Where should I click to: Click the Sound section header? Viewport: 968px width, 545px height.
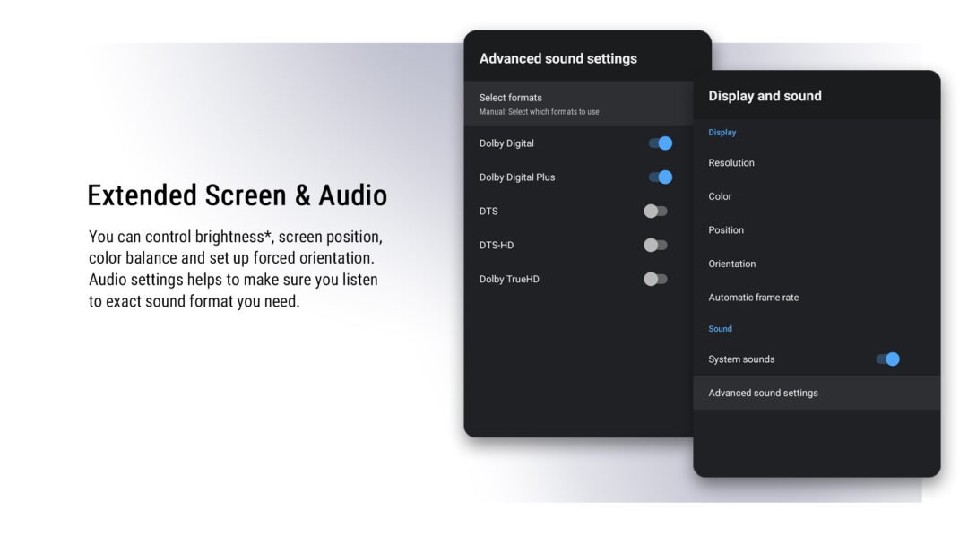click(x=720, y=329)
